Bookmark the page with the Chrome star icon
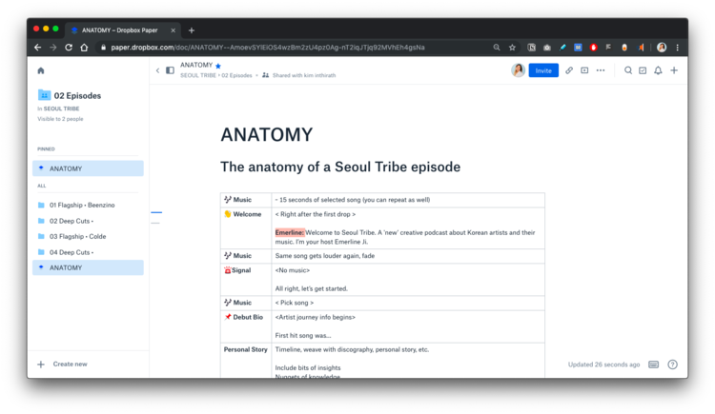Image resolution: width=715 pixels, height=414 pixels. pyautogui.click(x=513, y=47)
